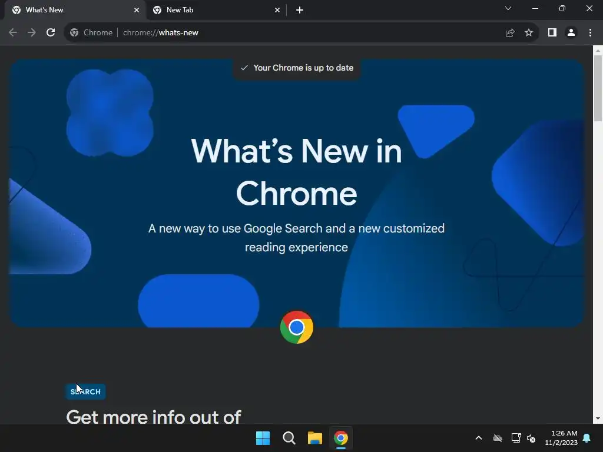The height and width of the screenshot is (452, 603).
Task: Click the 'What's New in Chrome' heading
Action: 297,172
